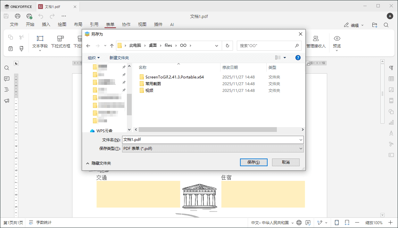The height and width of the screenshot is (228, 398).
Task: Go up one folder level
Action: pos(112,46)
